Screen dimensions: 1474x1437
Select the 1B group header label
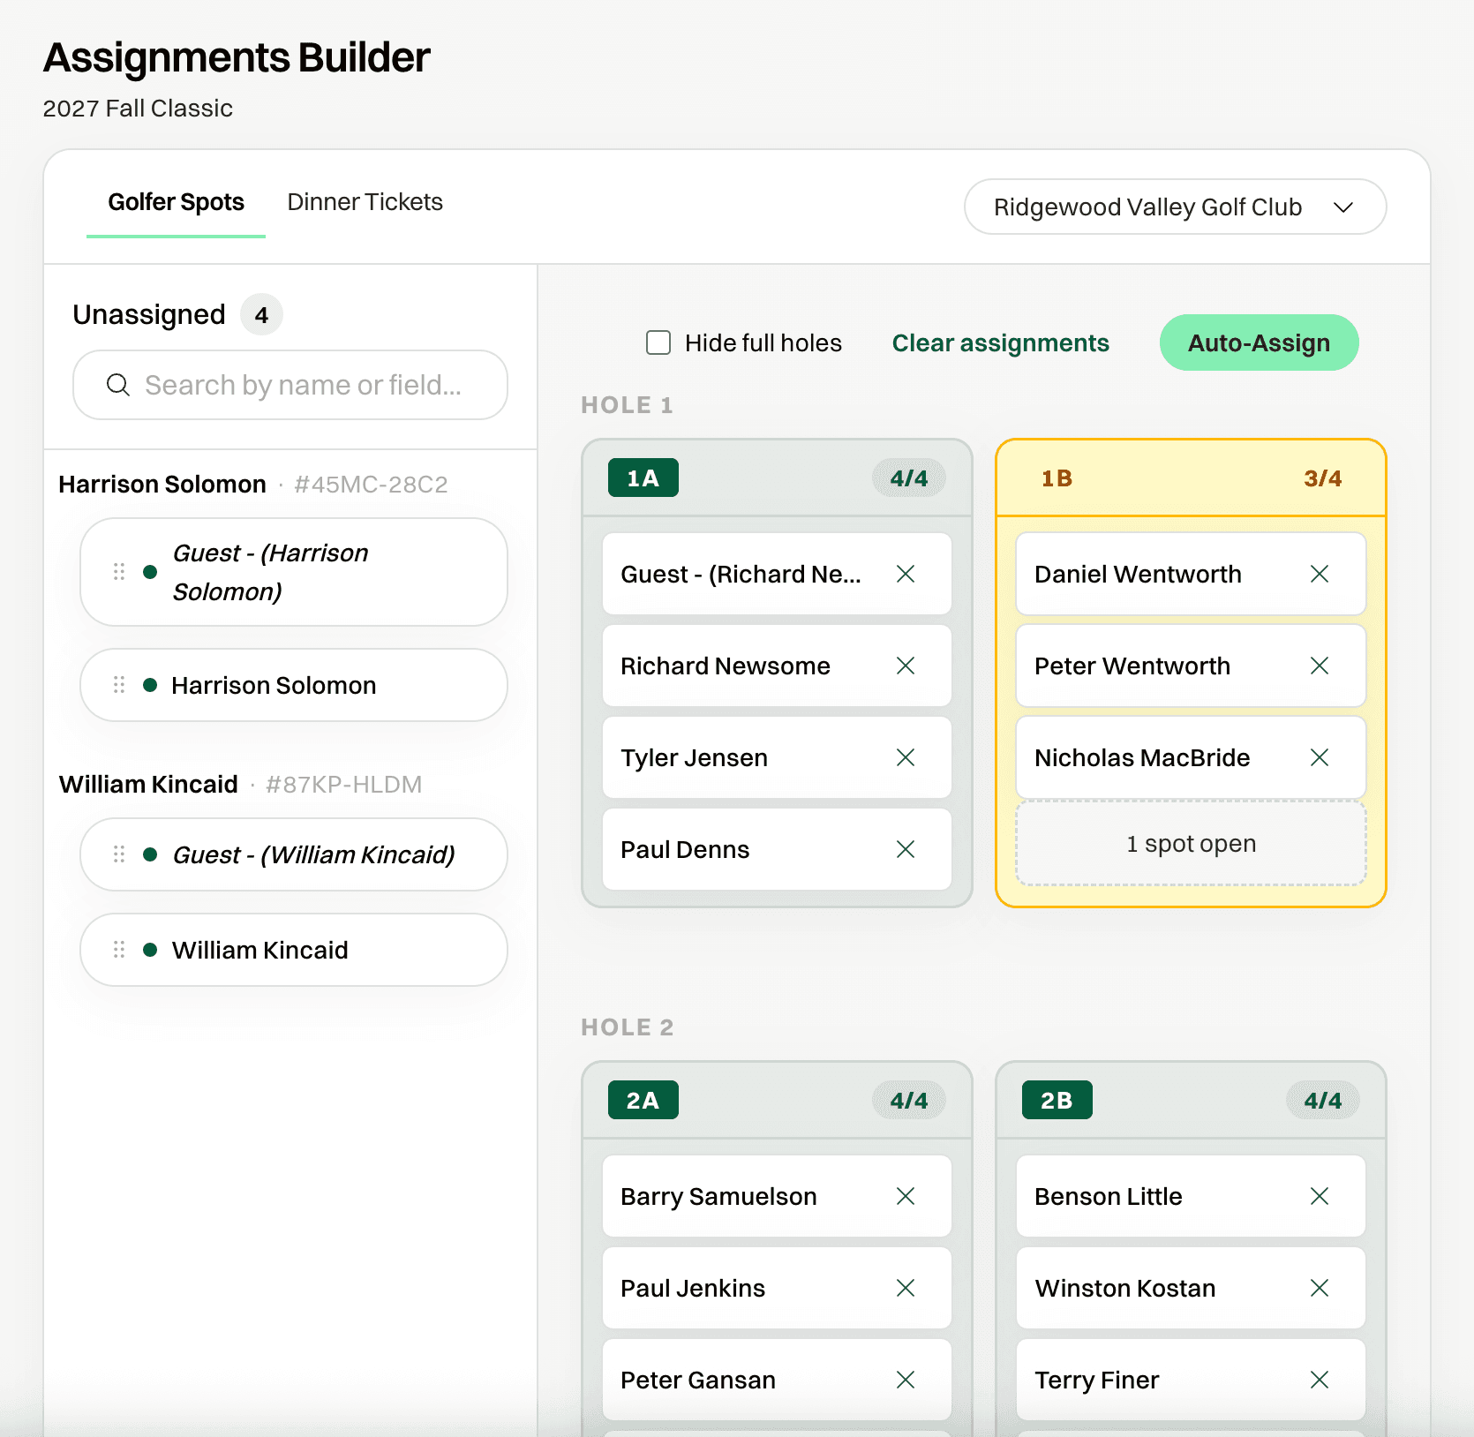[1057, 478]
